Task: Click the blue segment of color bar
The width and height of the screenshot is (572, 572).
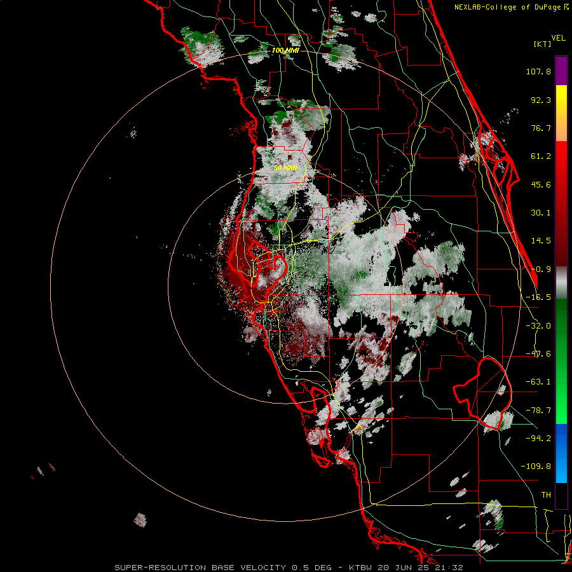Action: 561,453
